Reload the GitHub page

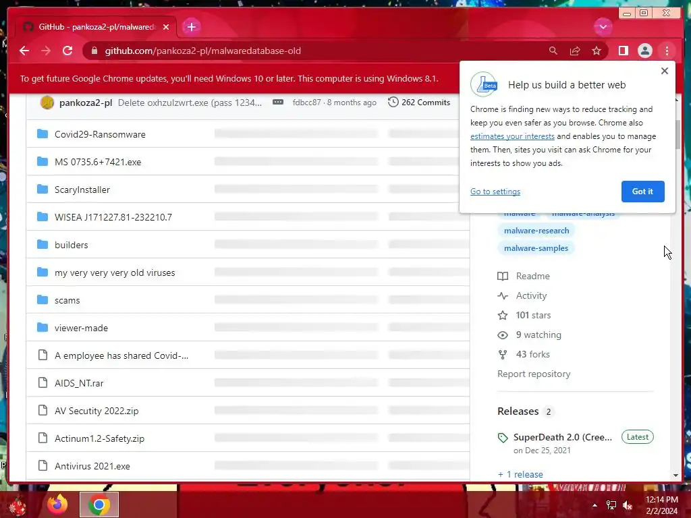(67, 51)
